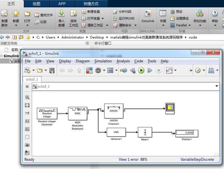Click the New Model icon in Simulink
Viewport: 224px width, 169px height.
[28, 70]
